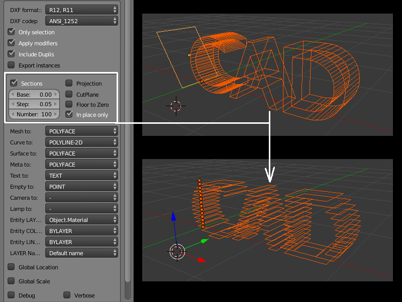
Task: Turn on Global Scale
Action: [11, 281]
